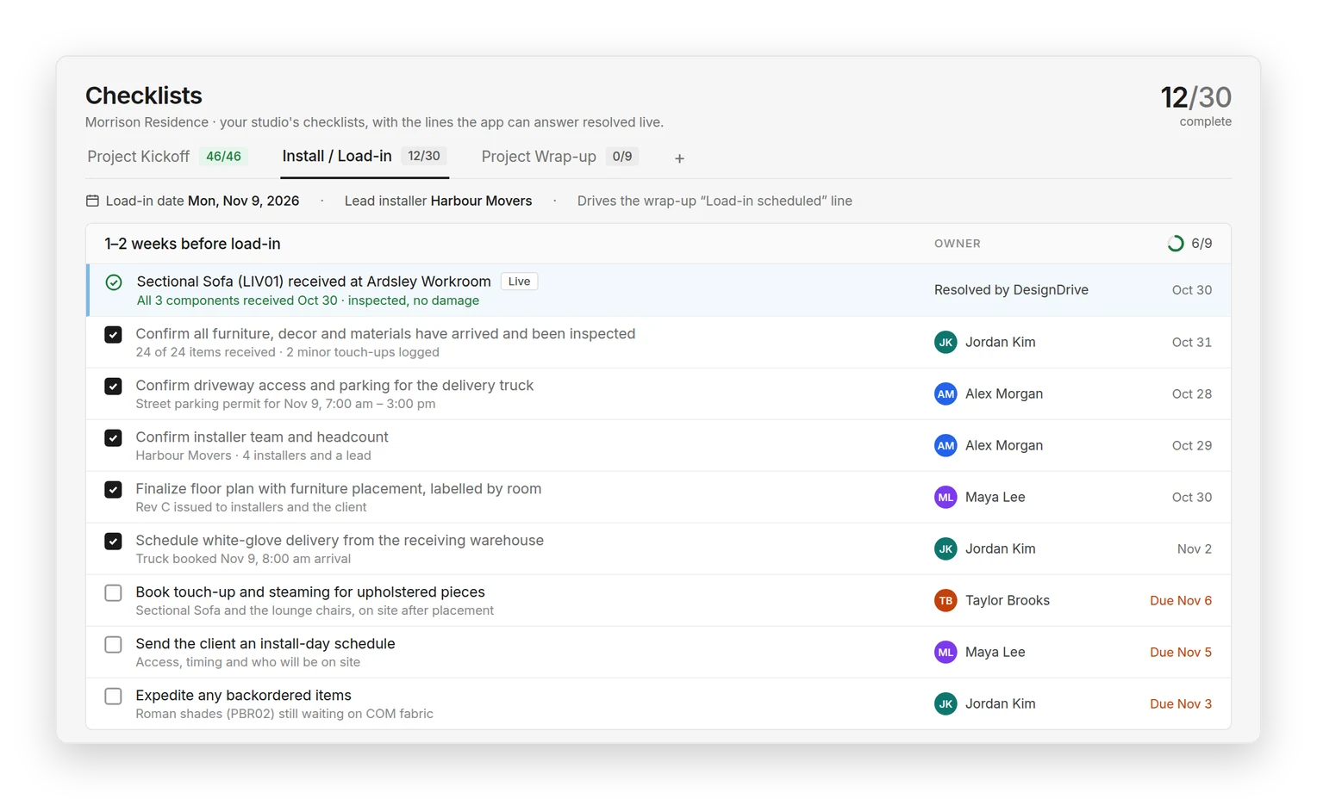Click Jordan Kim's avatar on the white-glove delivery row
Screen dimensions: 1317x799
946,548
